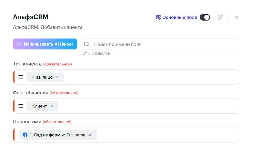Click the pop-out panel icon

coord(220,17)
